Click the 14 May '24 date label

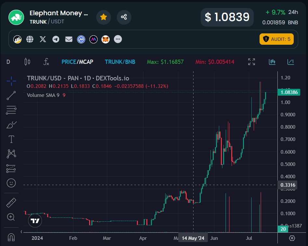(193, 238)
